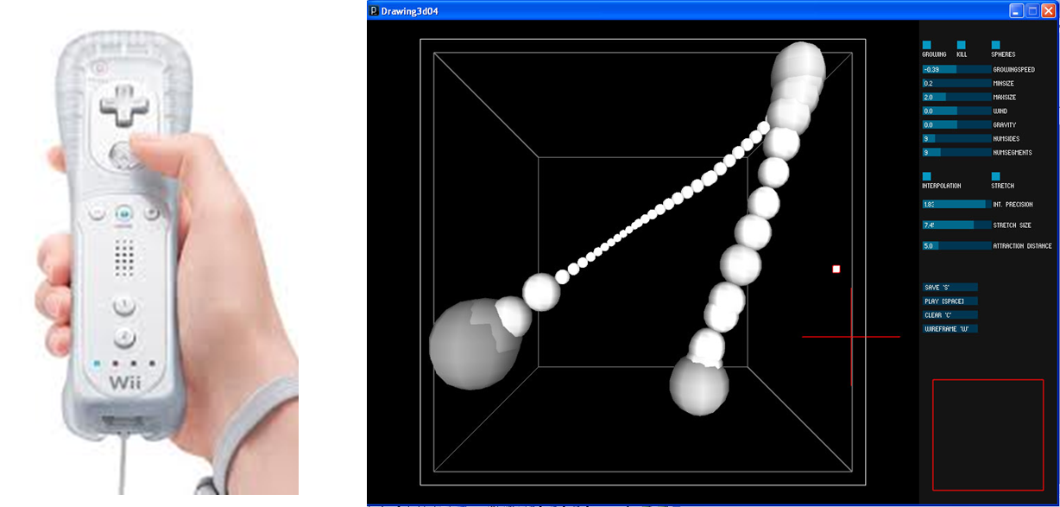Click the PLAY [SPACE] button
This screenshot has width=1060, height=507.
950,301
